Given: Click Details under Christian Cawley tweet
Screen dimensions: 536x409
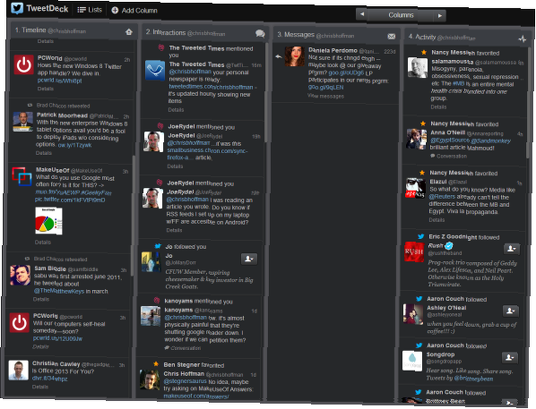Looking at the screenshot, I should 40,387.
